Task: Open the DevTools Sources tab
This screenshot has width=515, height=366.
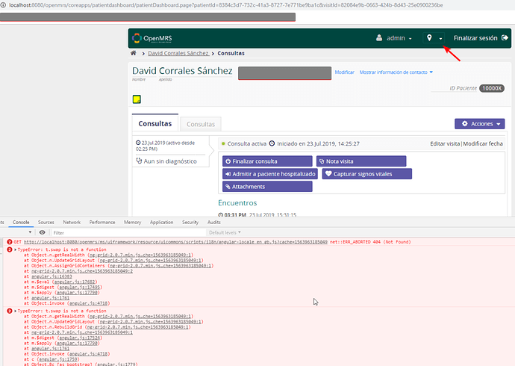Action: (46, 222)
